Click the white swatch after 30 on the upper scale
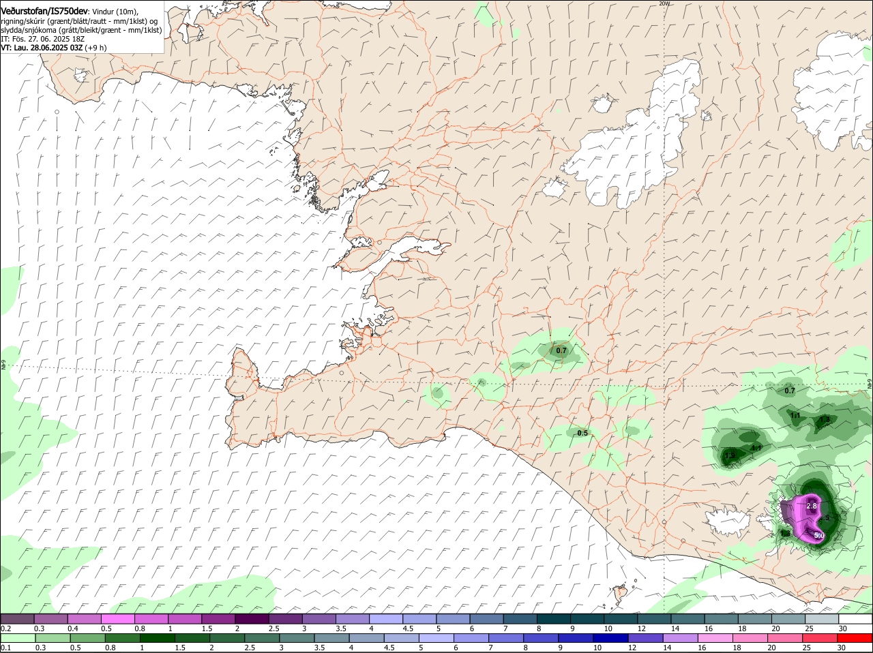 [856, 619]
